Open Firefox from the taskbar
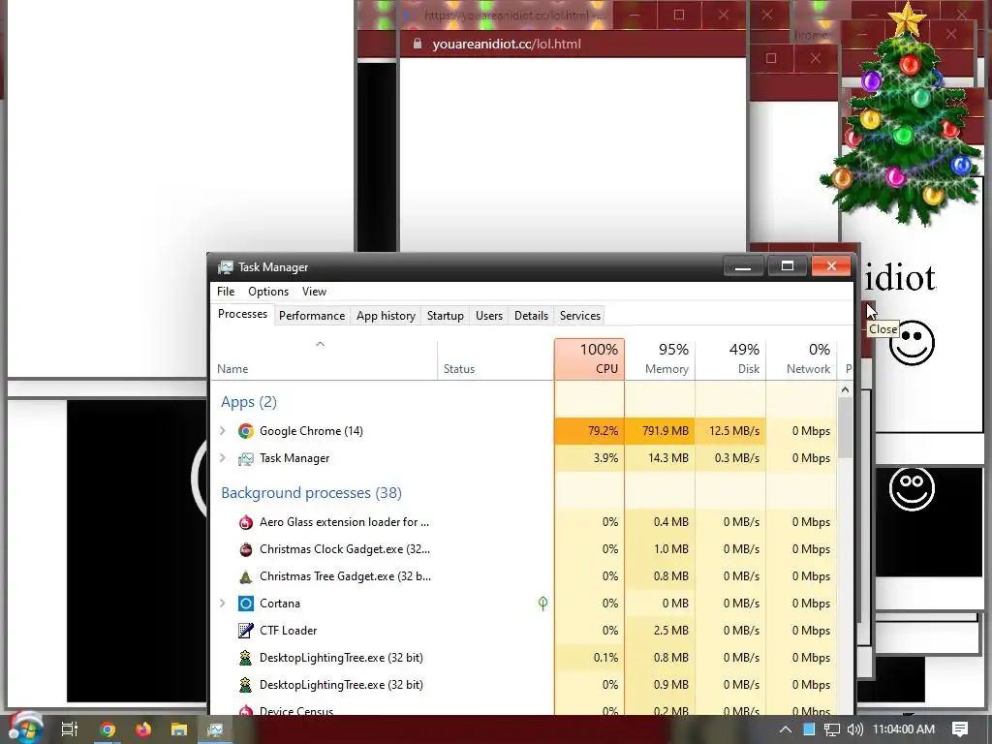Screen dimensions: 992x744 tap(143, 729)
